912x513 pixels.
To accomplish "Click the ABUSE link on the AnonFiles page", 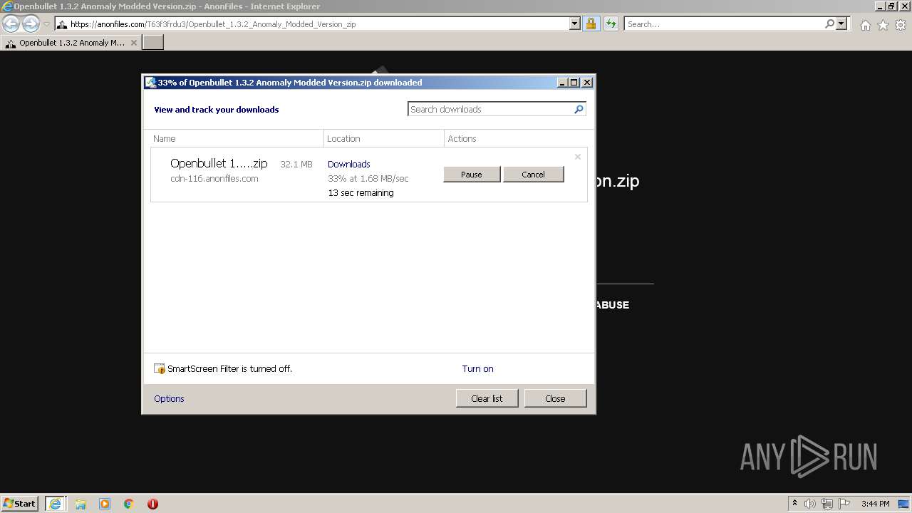I will tap(612, 305).
